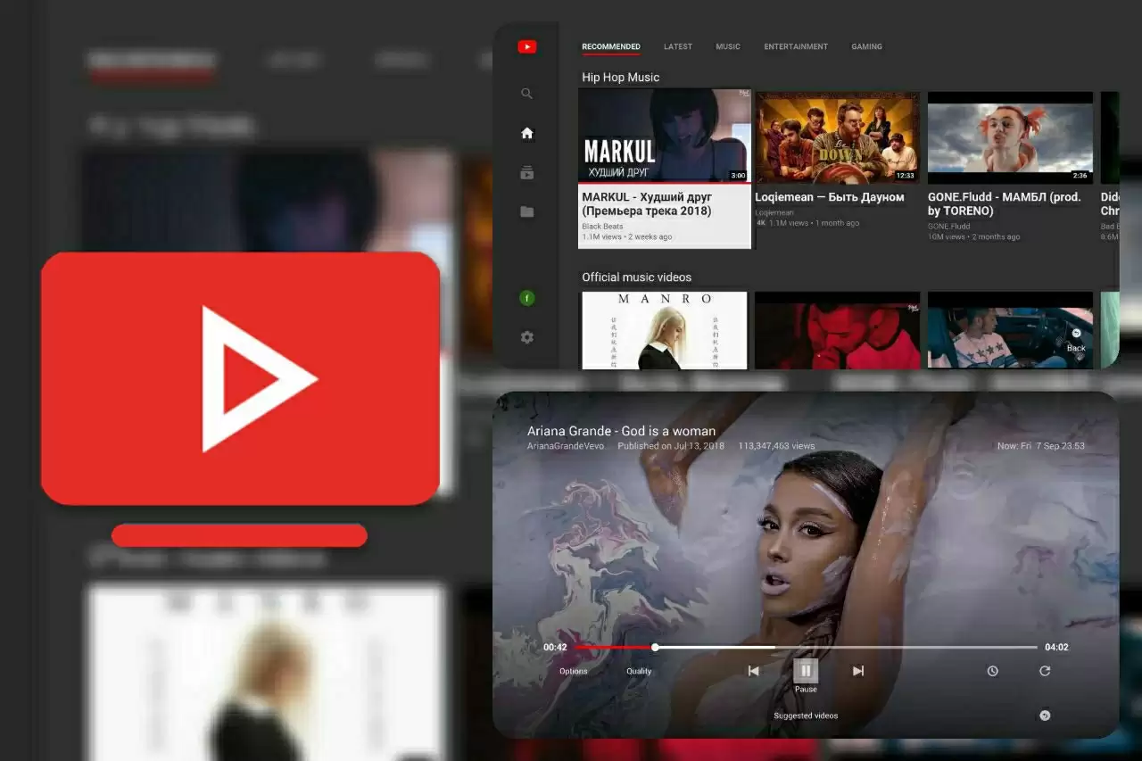Screen dimensions: 1142x761
Task: Click the green account indicator in sidebar
Action: point(526,297)
